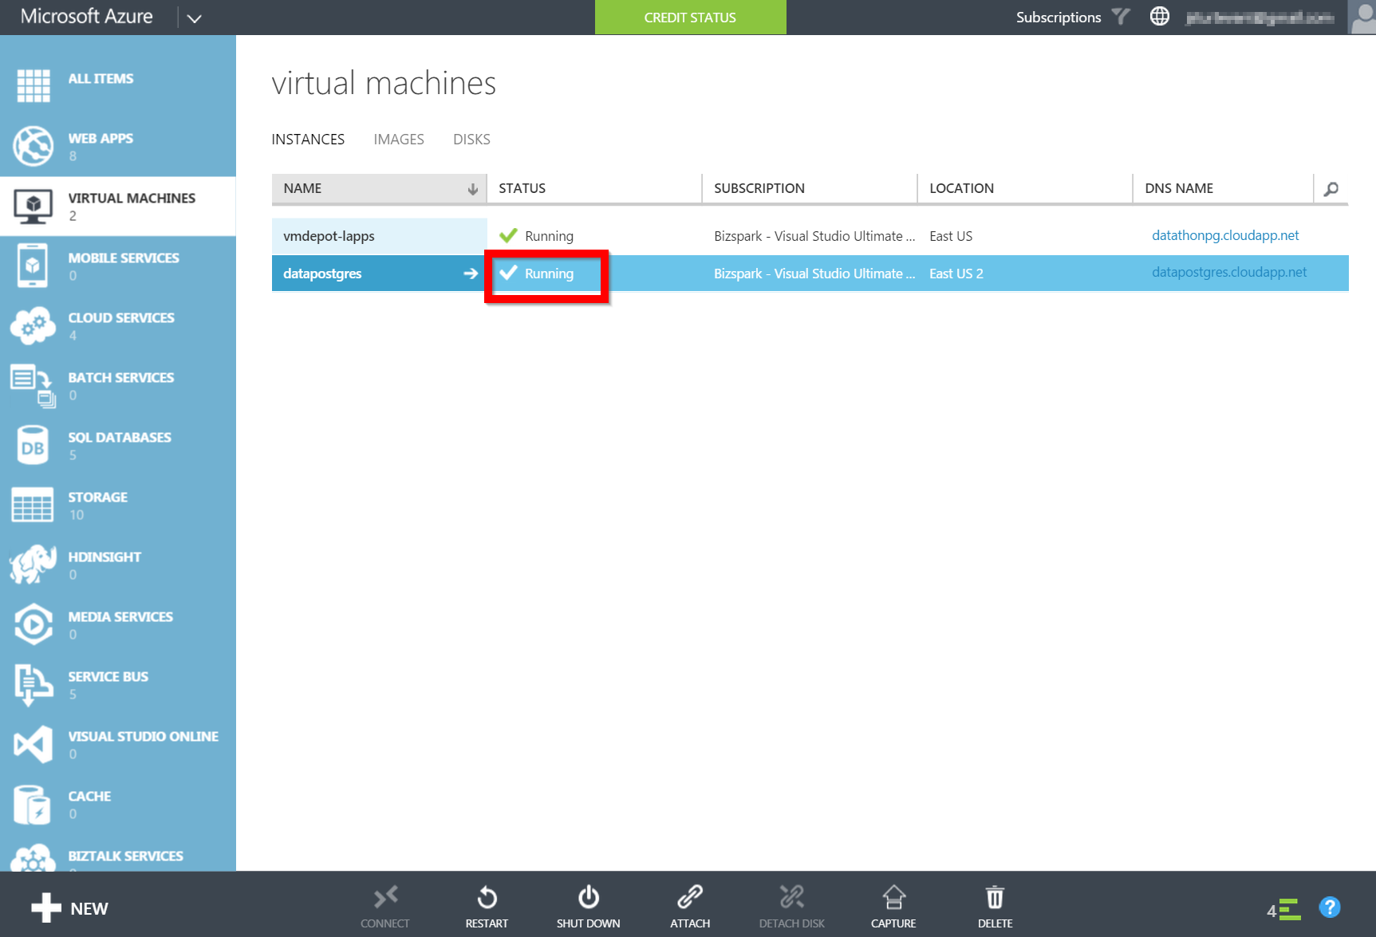Delete the selected VM using trash icon
This screenshot has height=937, width=1376.
(995, 898)
